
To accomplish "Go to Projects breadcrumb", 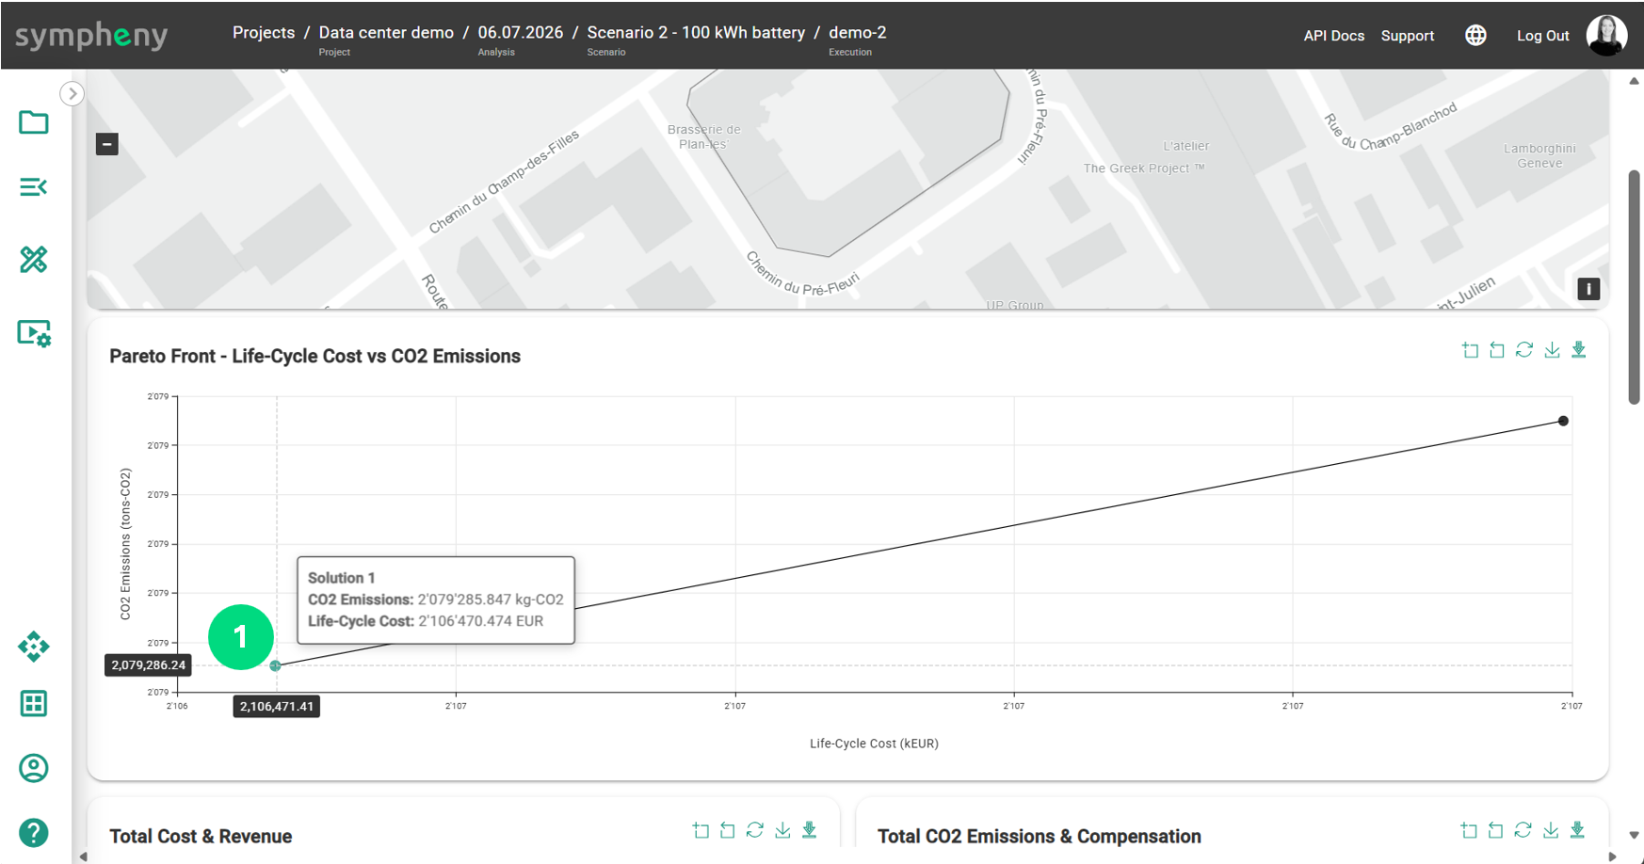I will (x=264, y=32).
